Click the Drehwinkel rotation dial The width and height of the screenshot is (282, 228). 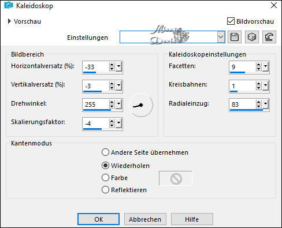coord(141,105)
